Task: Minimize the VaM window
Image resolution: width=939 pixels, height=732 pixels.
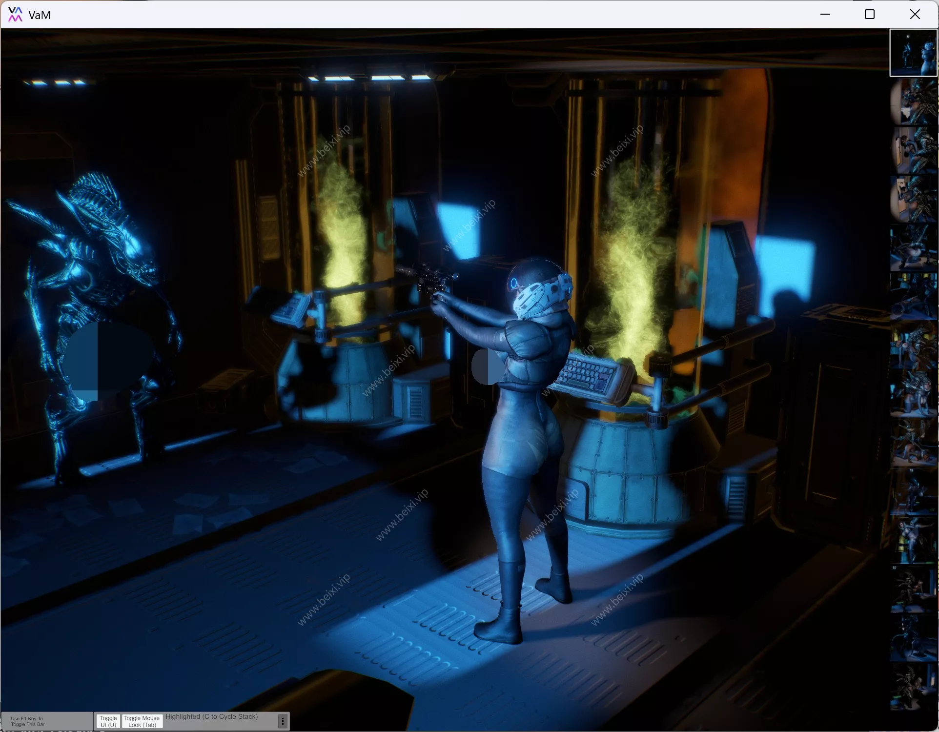Action: pos(825,14)
